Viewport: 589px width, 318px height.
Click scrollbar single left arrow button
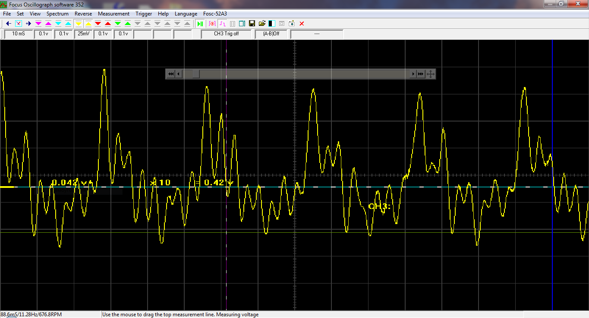(179, 74)
